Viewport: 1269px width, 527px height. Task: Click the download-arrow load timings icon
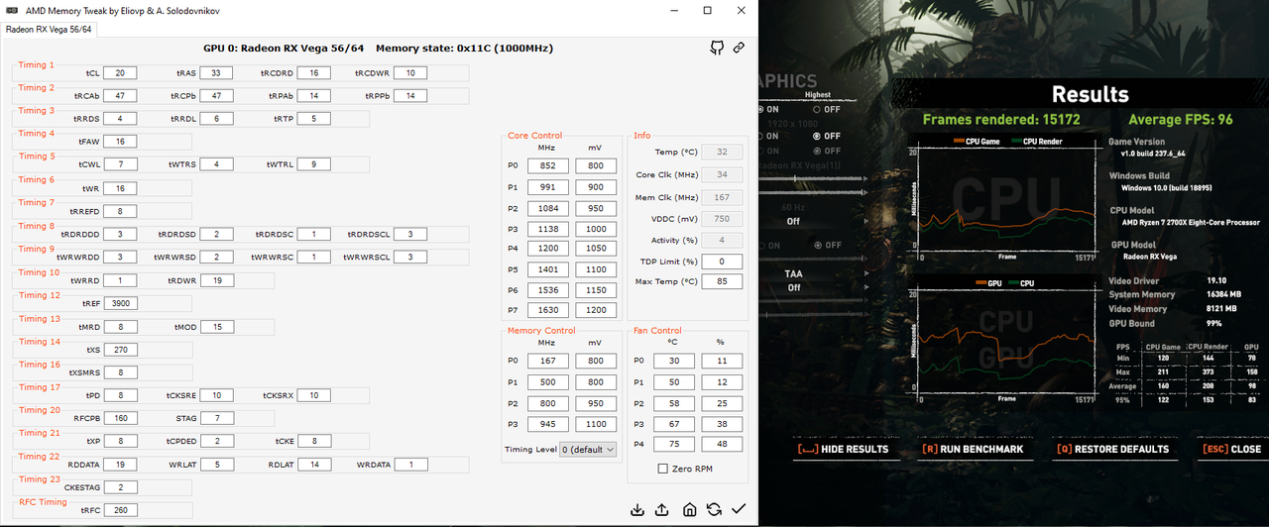coord(637,509)
